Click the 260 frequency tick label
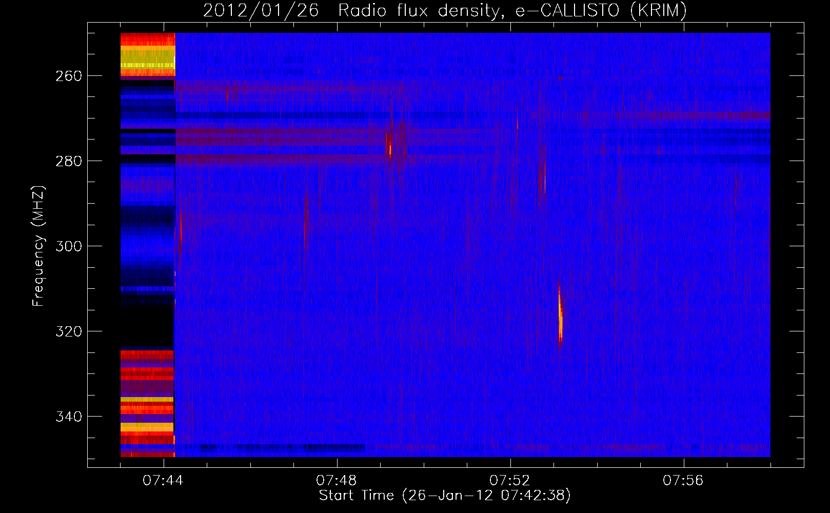830x513 pixels. pyautogui.click(x=69, y=76)
